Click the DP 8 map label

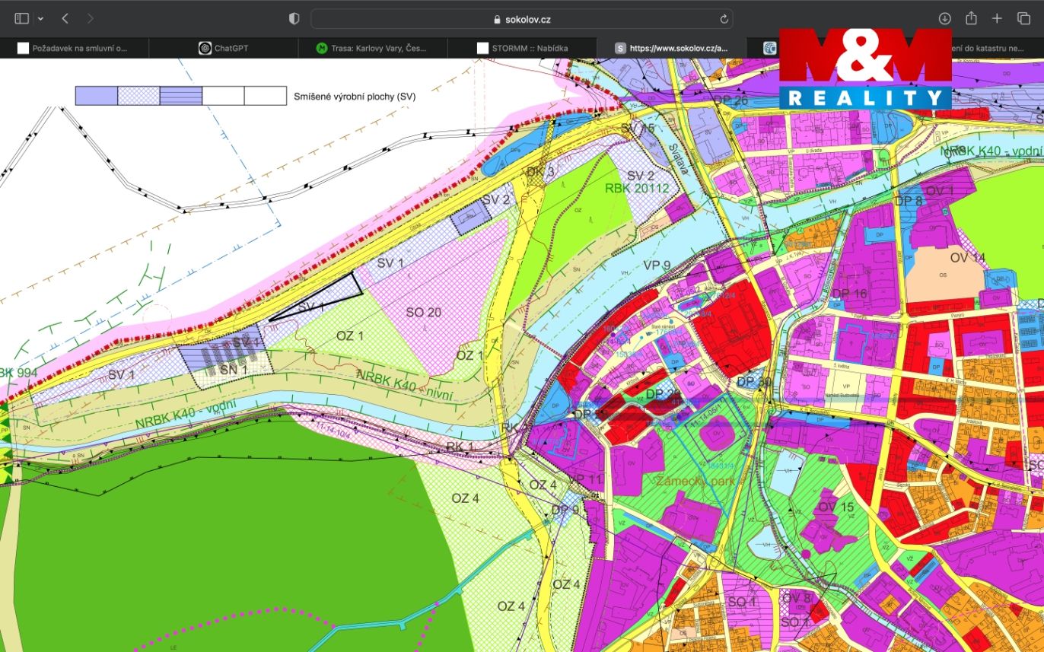[909, 202]
